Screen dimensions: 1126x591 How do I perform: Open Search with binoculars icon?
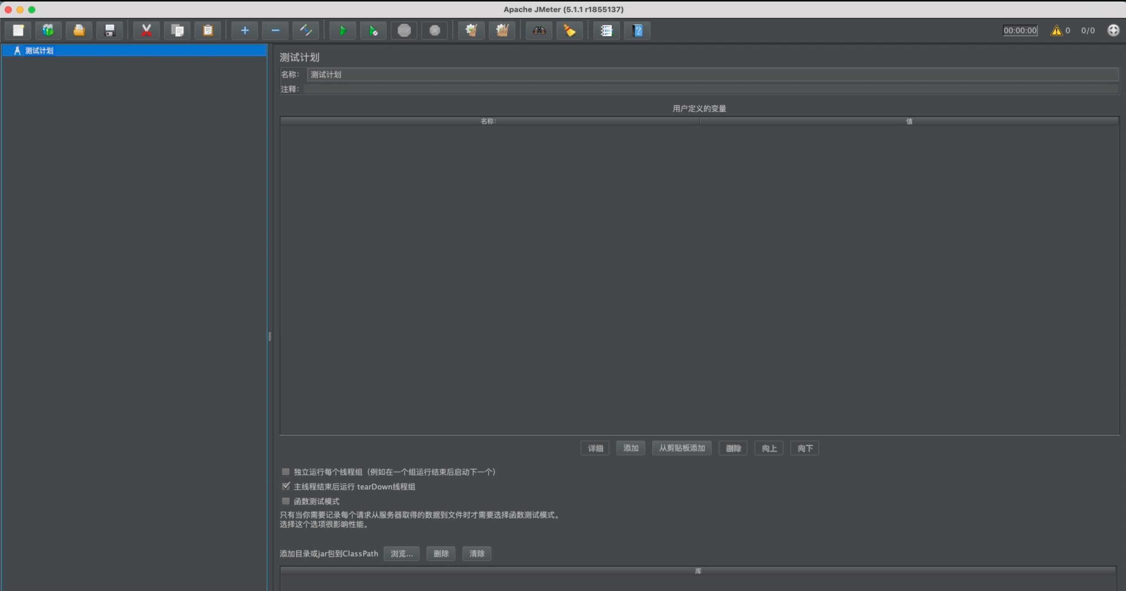tap(539, 31)
